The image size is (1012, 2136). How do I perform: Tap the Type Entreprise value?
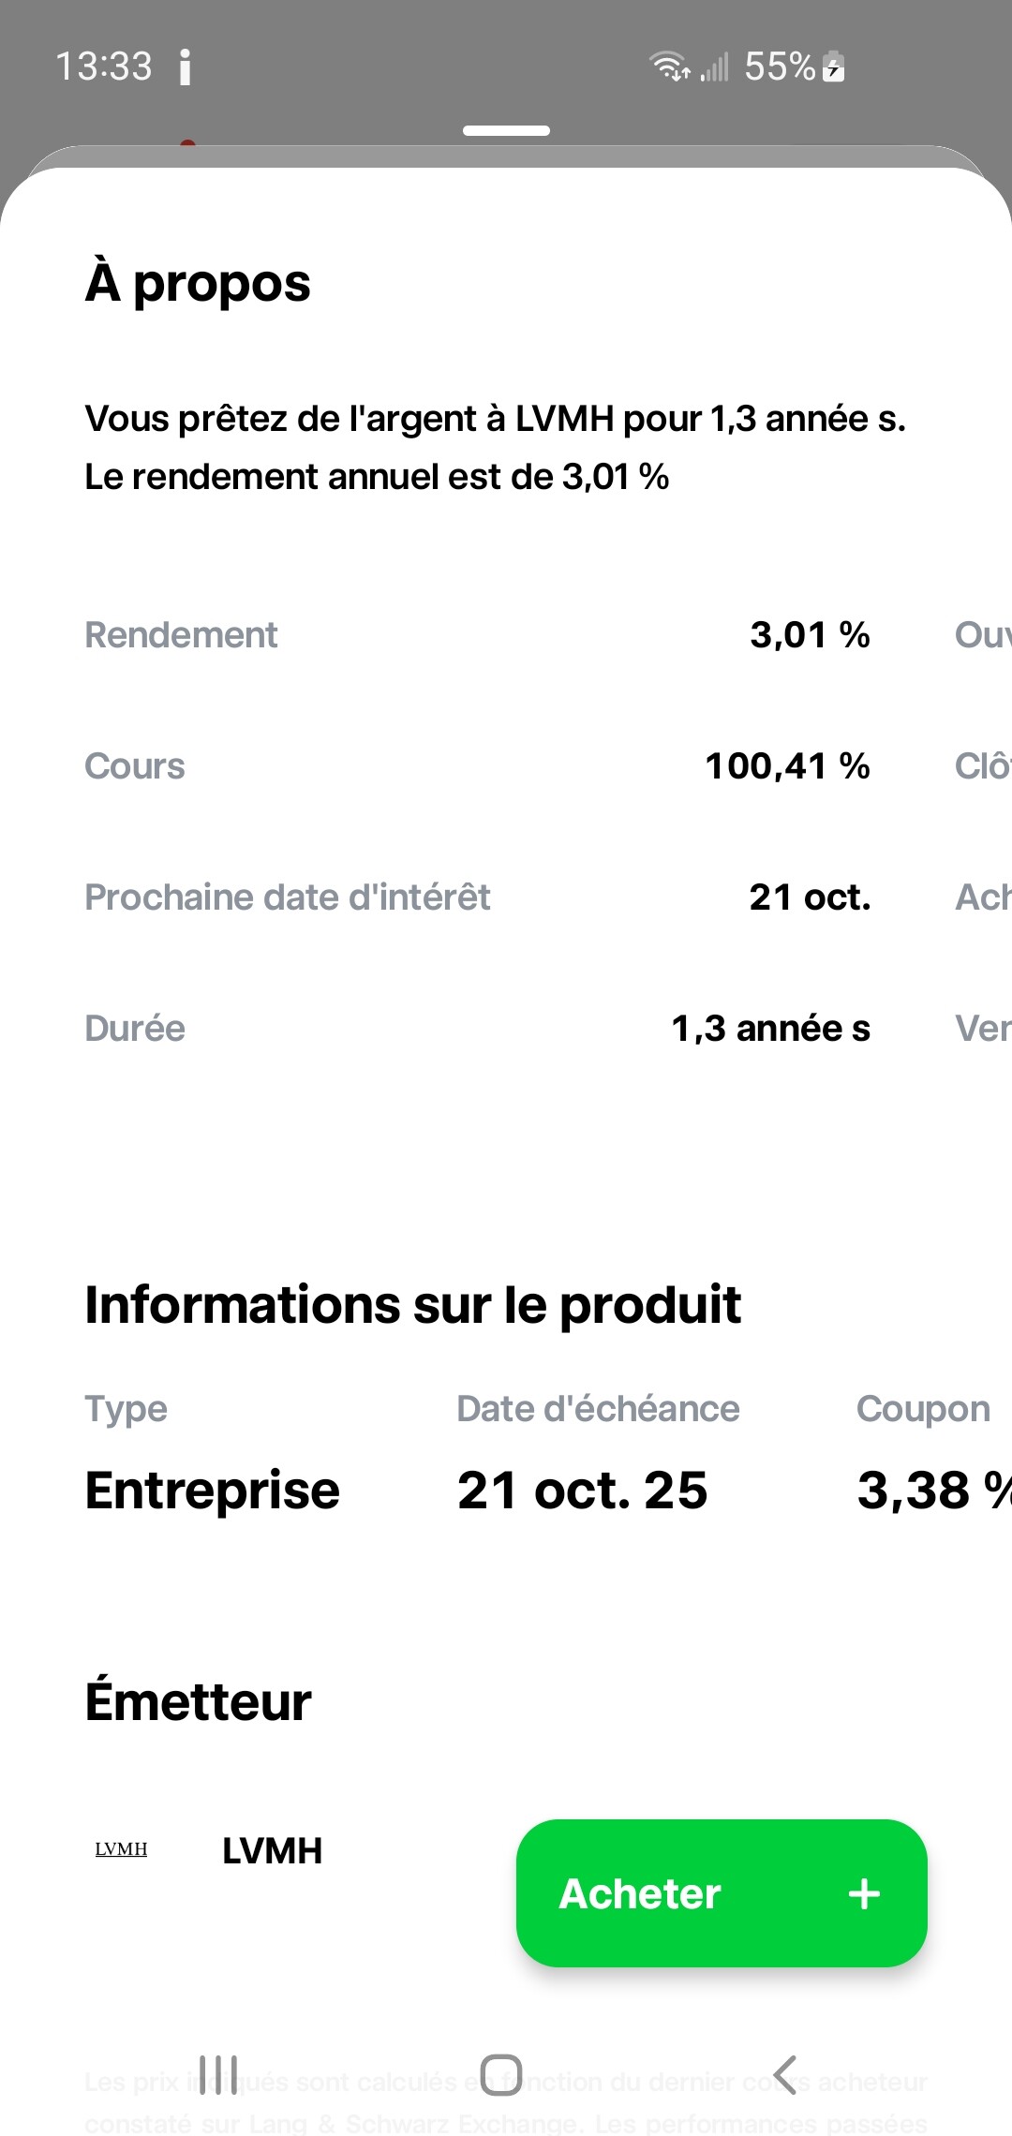(x=213, y=1490)
